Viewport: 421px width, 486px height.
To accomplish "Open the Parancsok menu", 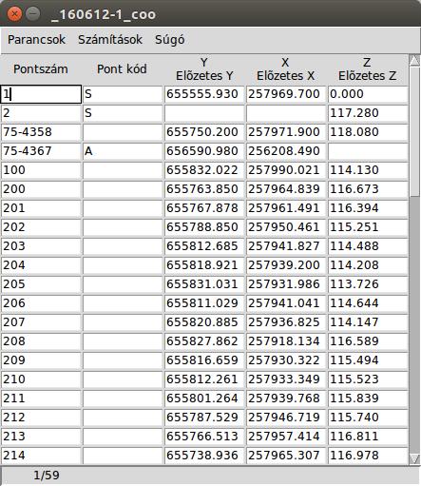I will [x=36, y=40].
